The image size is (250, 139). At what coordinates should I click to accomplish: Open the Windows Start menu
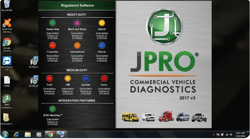[x=5, y=135]
